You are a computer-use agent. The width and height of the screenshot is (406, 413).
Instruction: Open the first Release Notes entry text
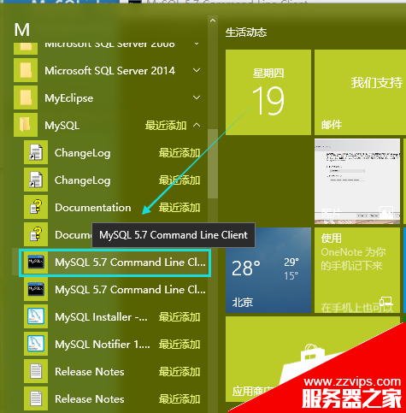(90, 372)
